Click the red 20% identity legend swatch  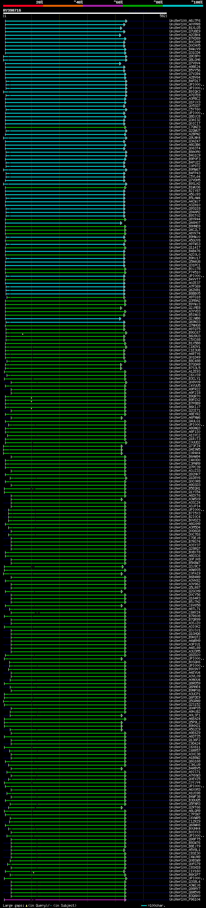[x=23, y=6]
